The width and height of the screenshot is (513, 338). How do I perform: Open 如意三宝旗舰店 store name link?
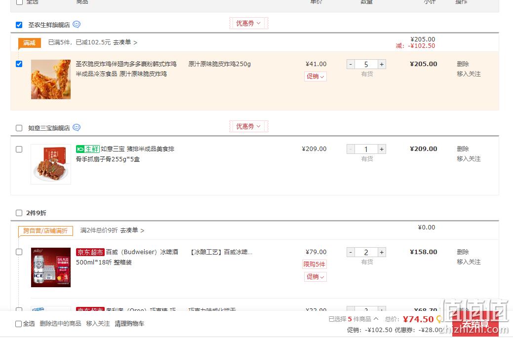pos(49,128)
